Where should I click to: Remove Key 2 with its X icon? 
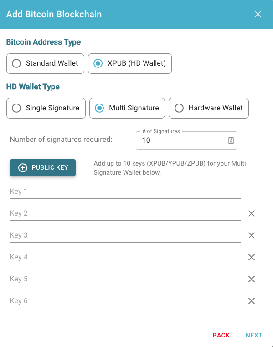point(252,213)
